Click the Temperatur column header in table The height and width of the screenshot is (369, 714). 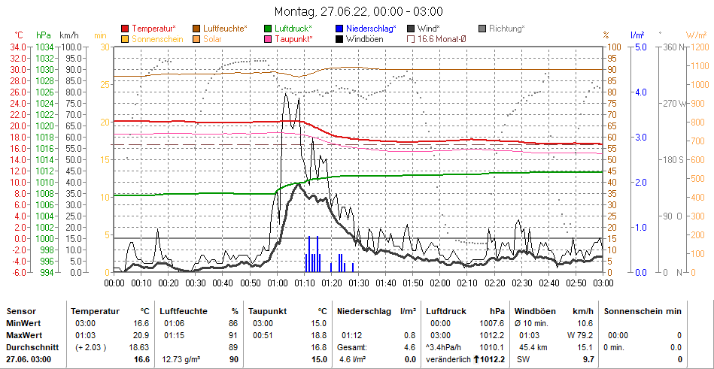[95, 312]
